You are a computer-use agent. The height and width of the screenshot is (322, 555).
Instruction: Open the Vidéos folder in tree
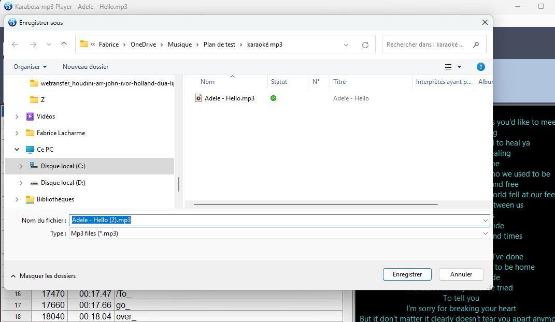coord(46,116)
